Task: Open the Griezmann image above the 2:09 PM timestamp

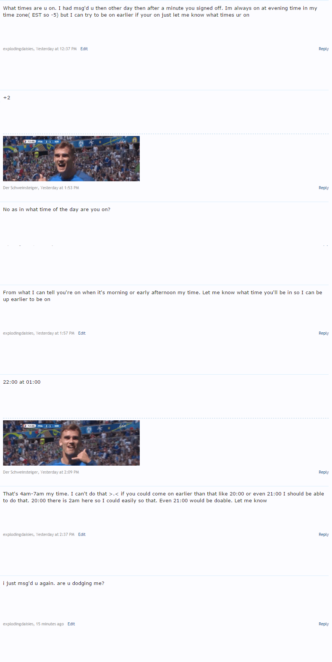Action: (71, 443)
